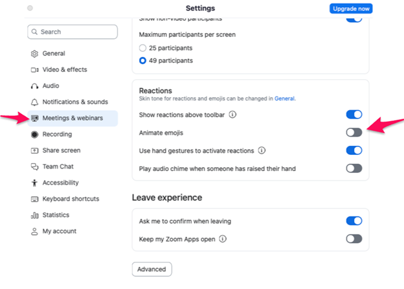404x289 pixels.
Task: Click the Share screen icon
Action: [x=34, y=151]
